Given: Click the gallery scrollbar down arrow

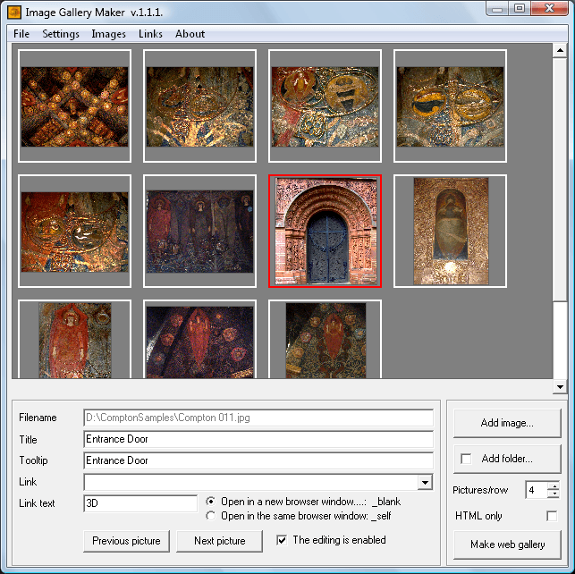Looking at the screenshot, I should [560, 387].
